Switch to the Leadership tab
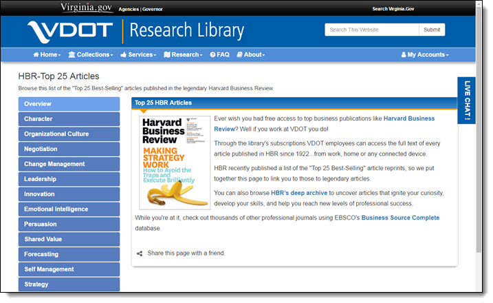 click(x=69, y=179)
